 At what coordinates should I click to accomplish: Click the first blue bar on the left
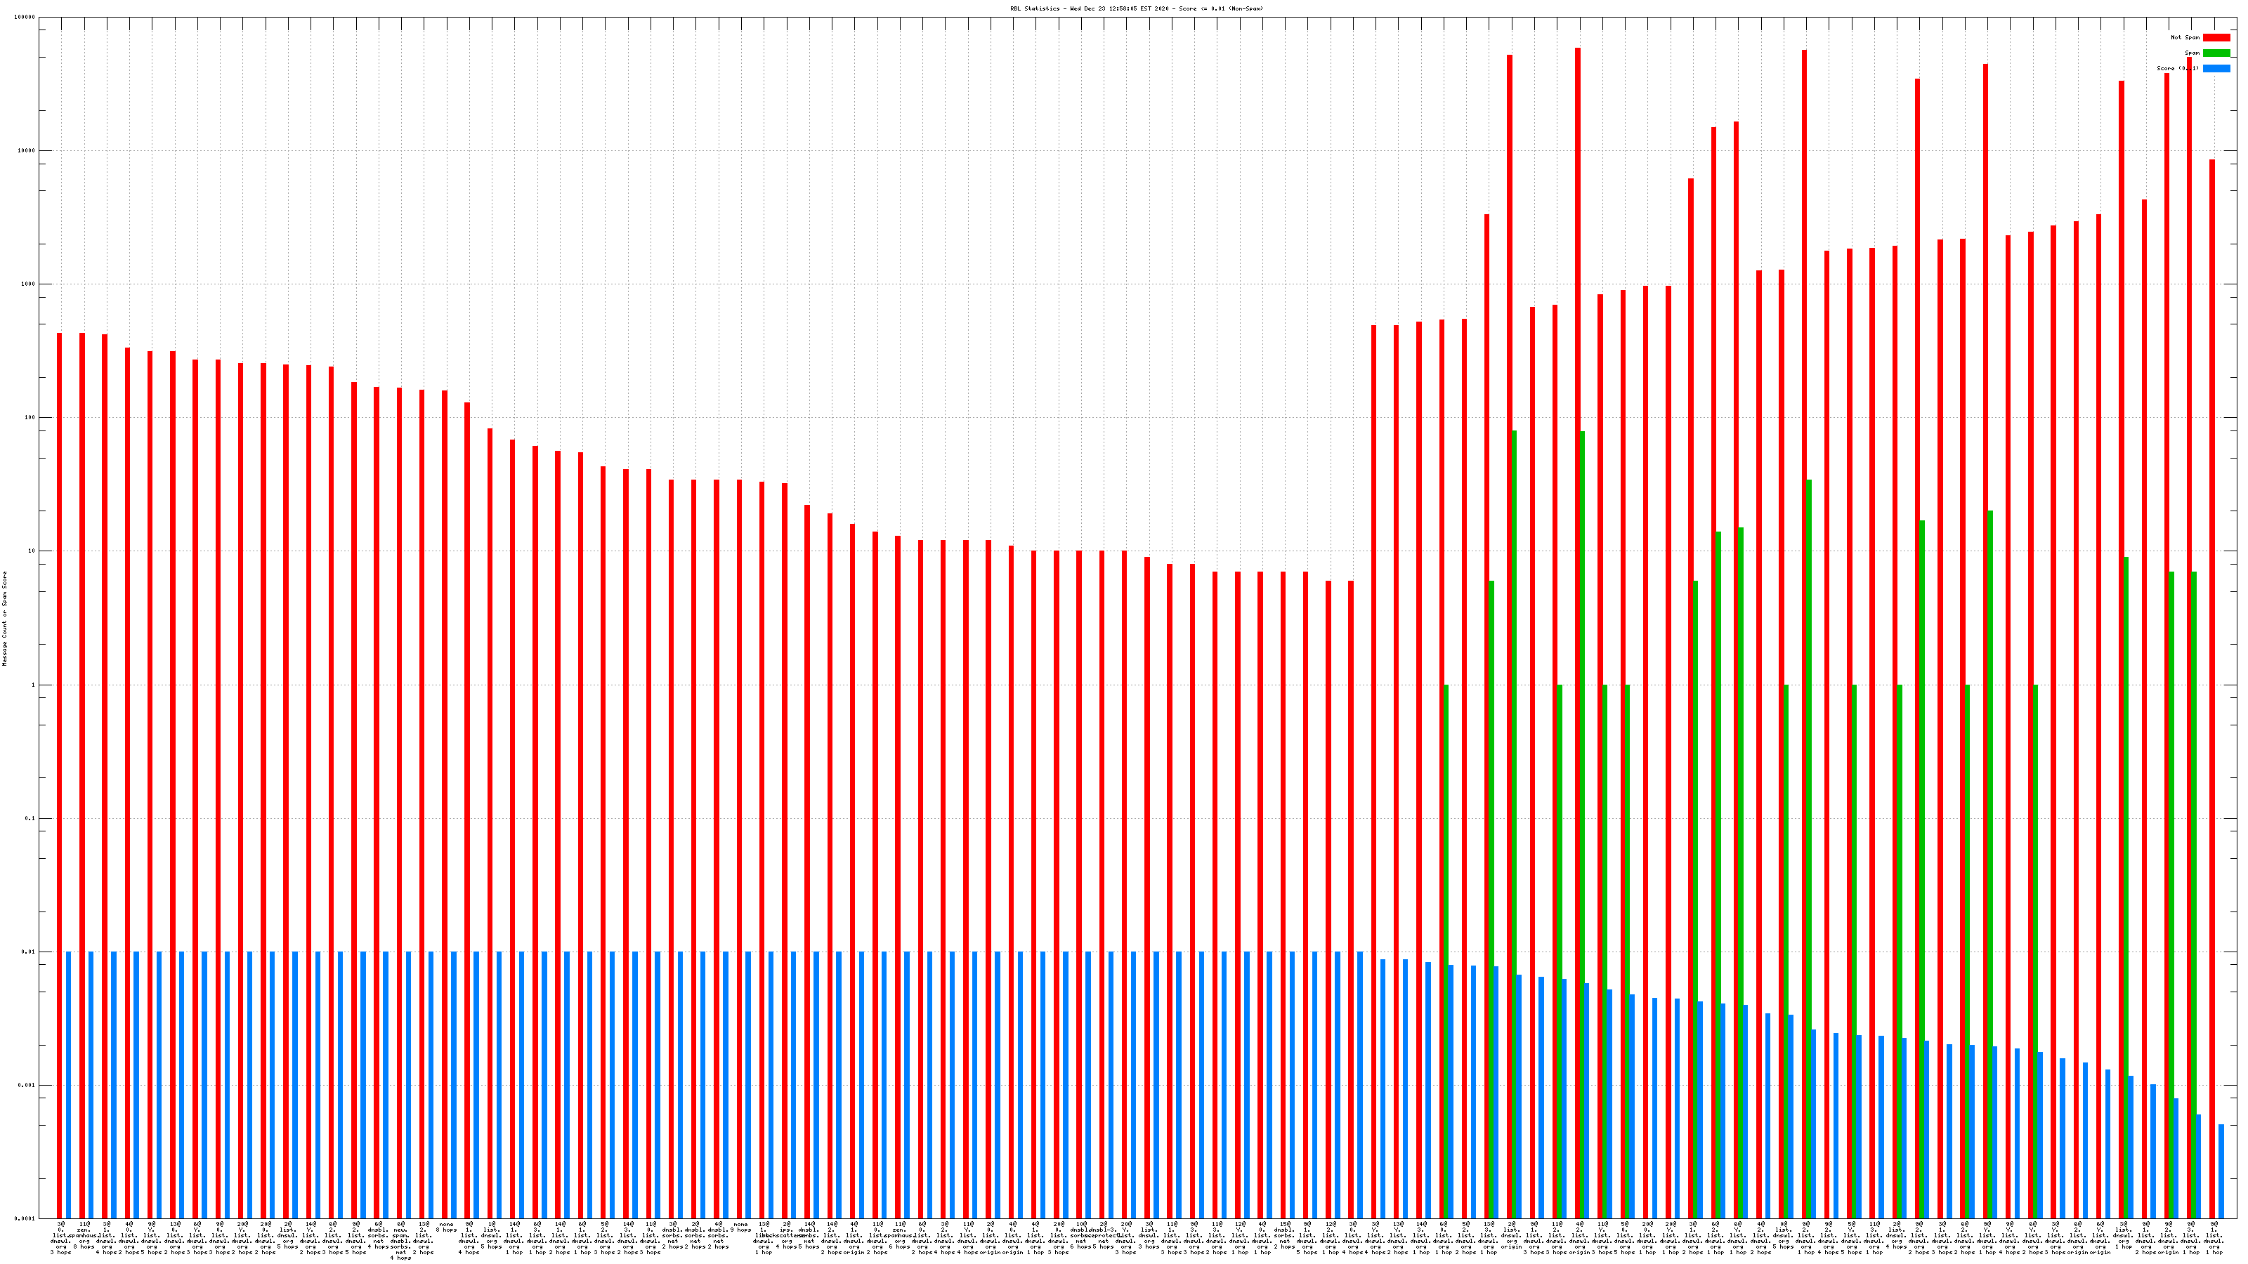tap(68, 1084)
